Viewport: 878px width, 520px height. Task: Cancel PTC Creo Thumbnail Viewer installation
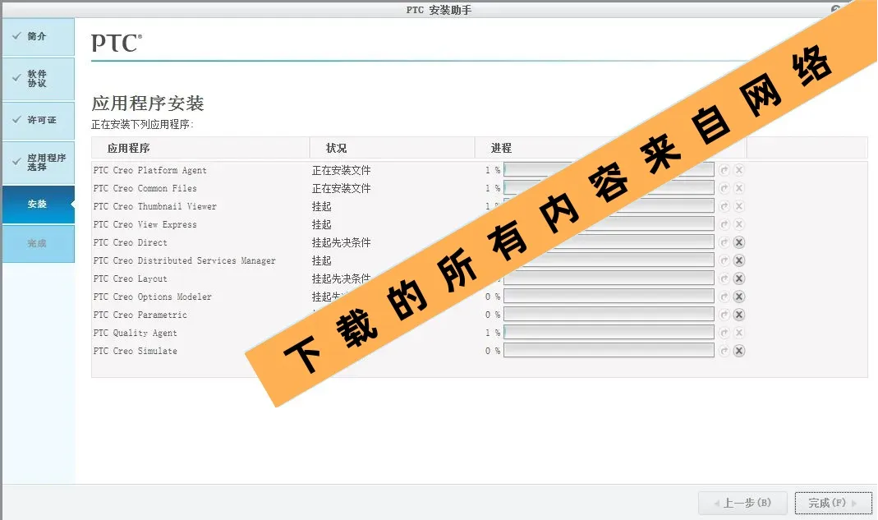tap(739, 206)
